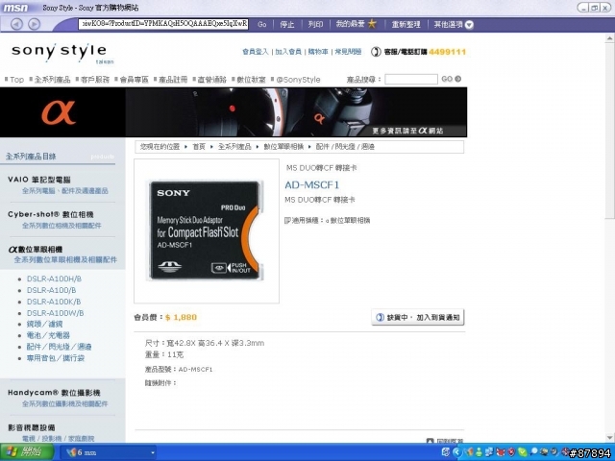Select 配件/閃光燈/遙控 in sidebar list

point(59,347)
